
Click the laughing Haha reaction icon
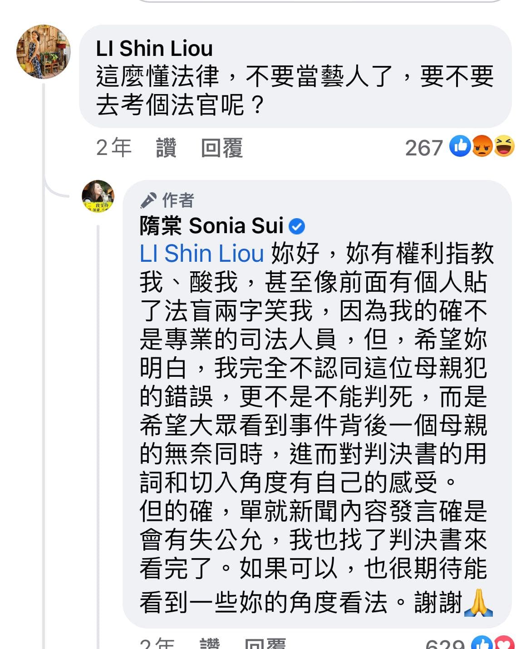point(504,147)
